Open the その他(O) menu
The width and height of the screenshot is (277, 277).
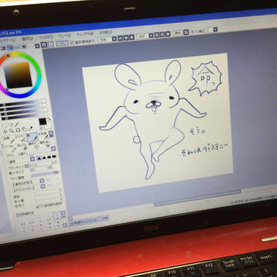pos(105,32)
